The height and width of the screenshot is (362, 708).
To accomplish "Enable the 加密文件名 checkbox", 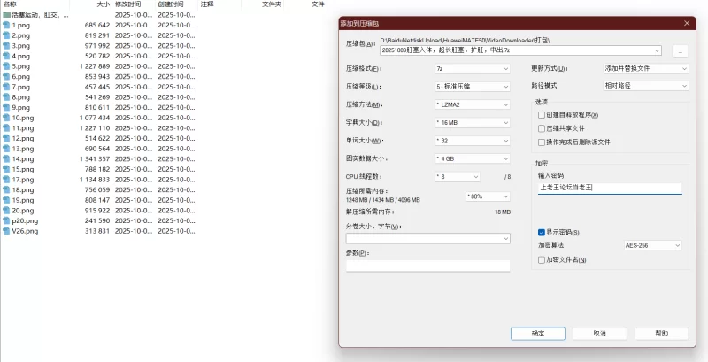I will (542, 260).
